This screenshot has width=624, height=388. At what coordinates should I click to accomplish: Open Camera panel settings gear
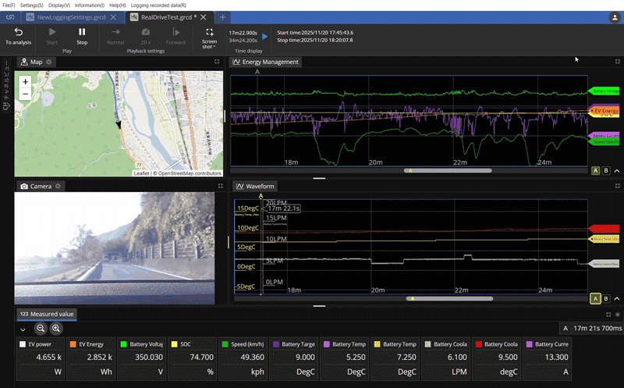tap(58, 187)
